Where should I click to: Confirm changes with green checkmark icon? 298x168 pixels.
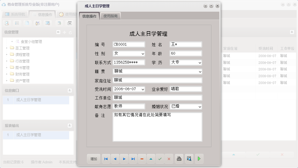[x=160, y=158]
